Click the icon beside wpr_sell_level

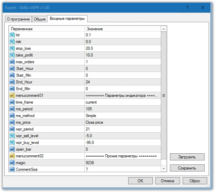click(x=12, y=136)
